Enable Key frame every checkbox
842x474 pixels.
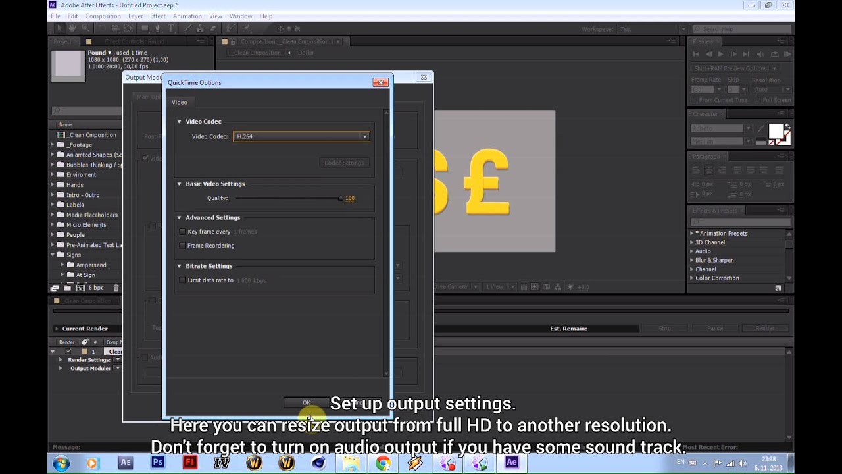[182, 232]
